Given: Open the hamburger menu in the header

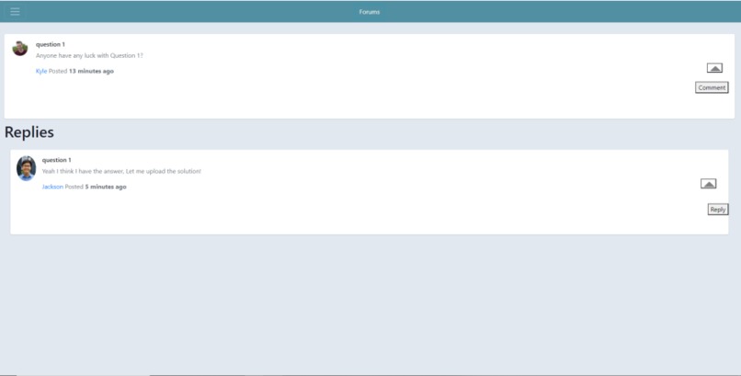Looking at the screenshot, I should [x=15, y=11].
